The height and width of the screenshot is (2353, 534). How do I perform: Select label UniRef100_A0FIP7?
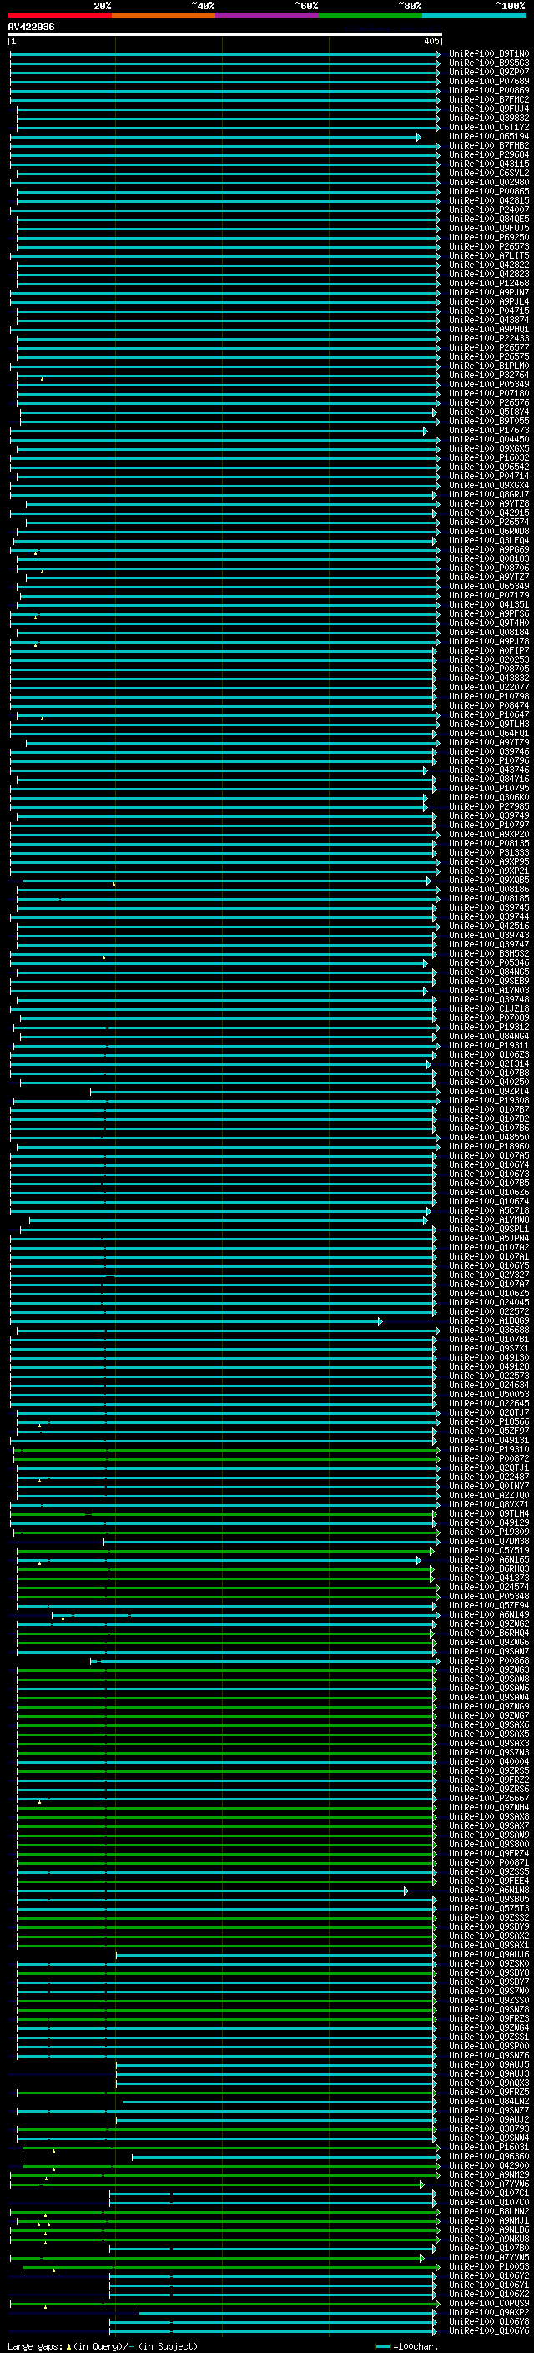(x=488, y=651)
